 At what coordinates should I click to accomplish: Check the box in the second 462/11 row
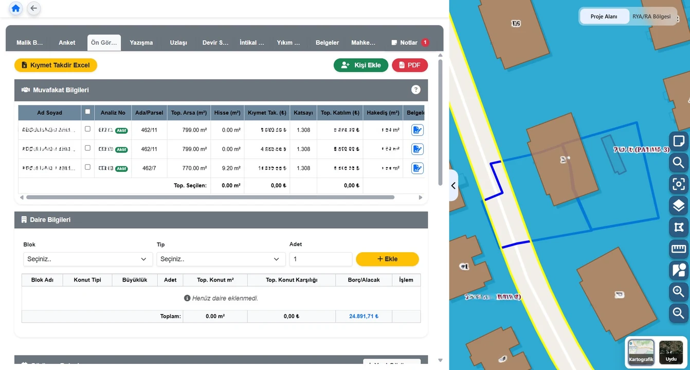pyautogui.click(x=87, y=148)
